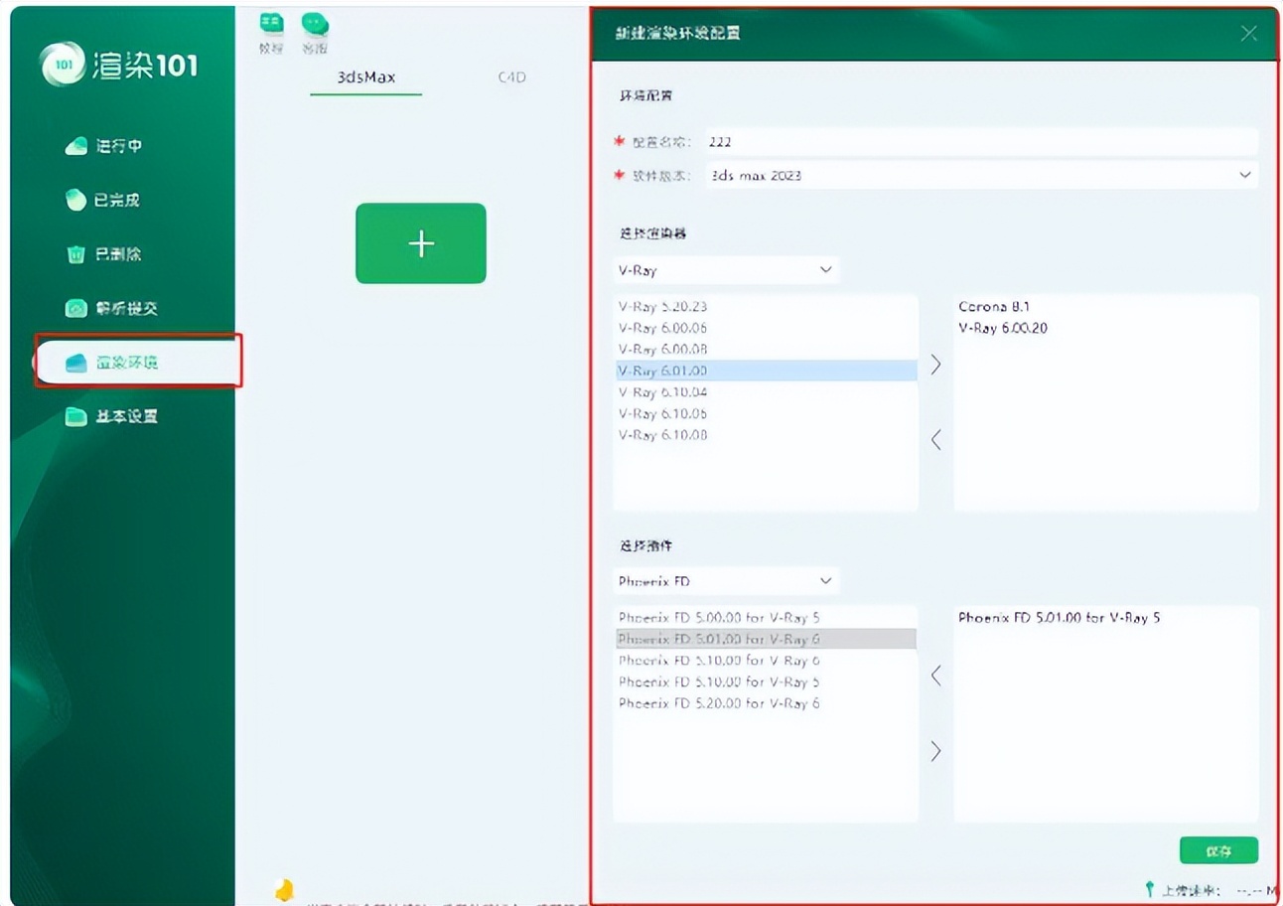1283x906 pixels.
Task: Select V-Ray 6.00.06 in the renderer list
Action: point(766,328)
